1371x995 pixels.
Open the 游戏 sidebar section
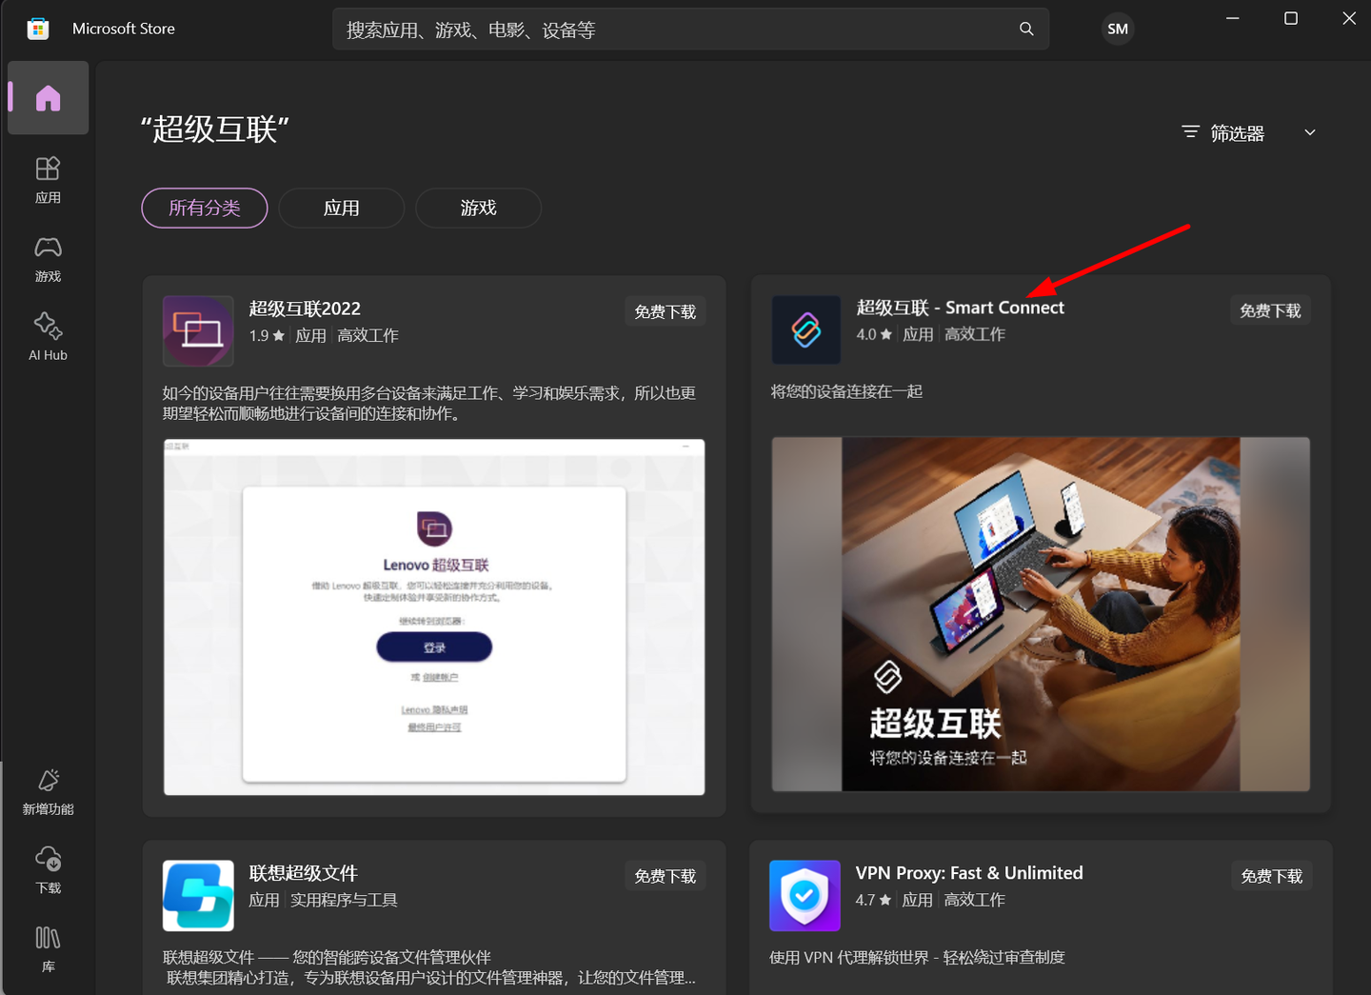pos(49,259)
